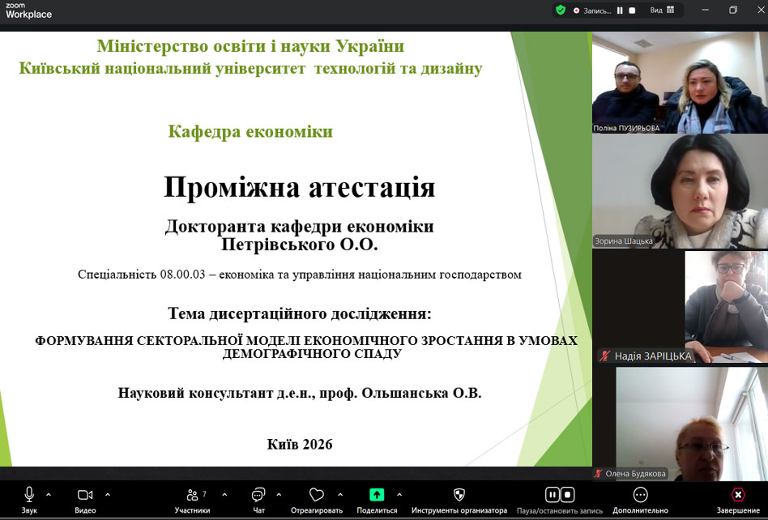Expand the arrow next to Участники
The height and width of the screenshot is (520, 768).
[224, 494]
